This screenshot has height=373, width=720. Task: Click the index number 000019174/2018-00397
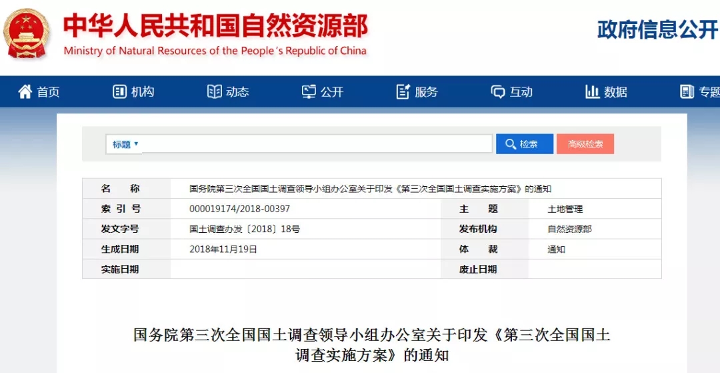pos(239,209)
